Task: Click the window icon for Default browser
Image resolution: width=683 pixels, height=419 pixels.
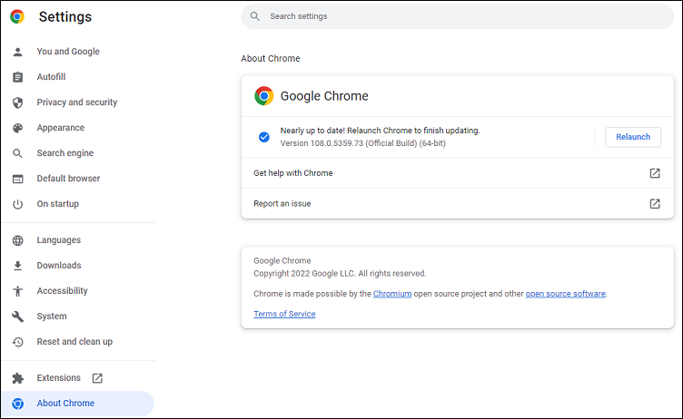Action: [17, 179]
